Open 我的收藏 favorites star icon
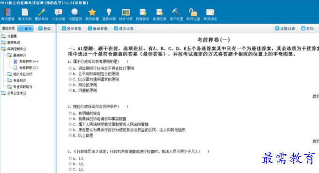This screenshot has width=319, height=173. click(x=92, y=14)
